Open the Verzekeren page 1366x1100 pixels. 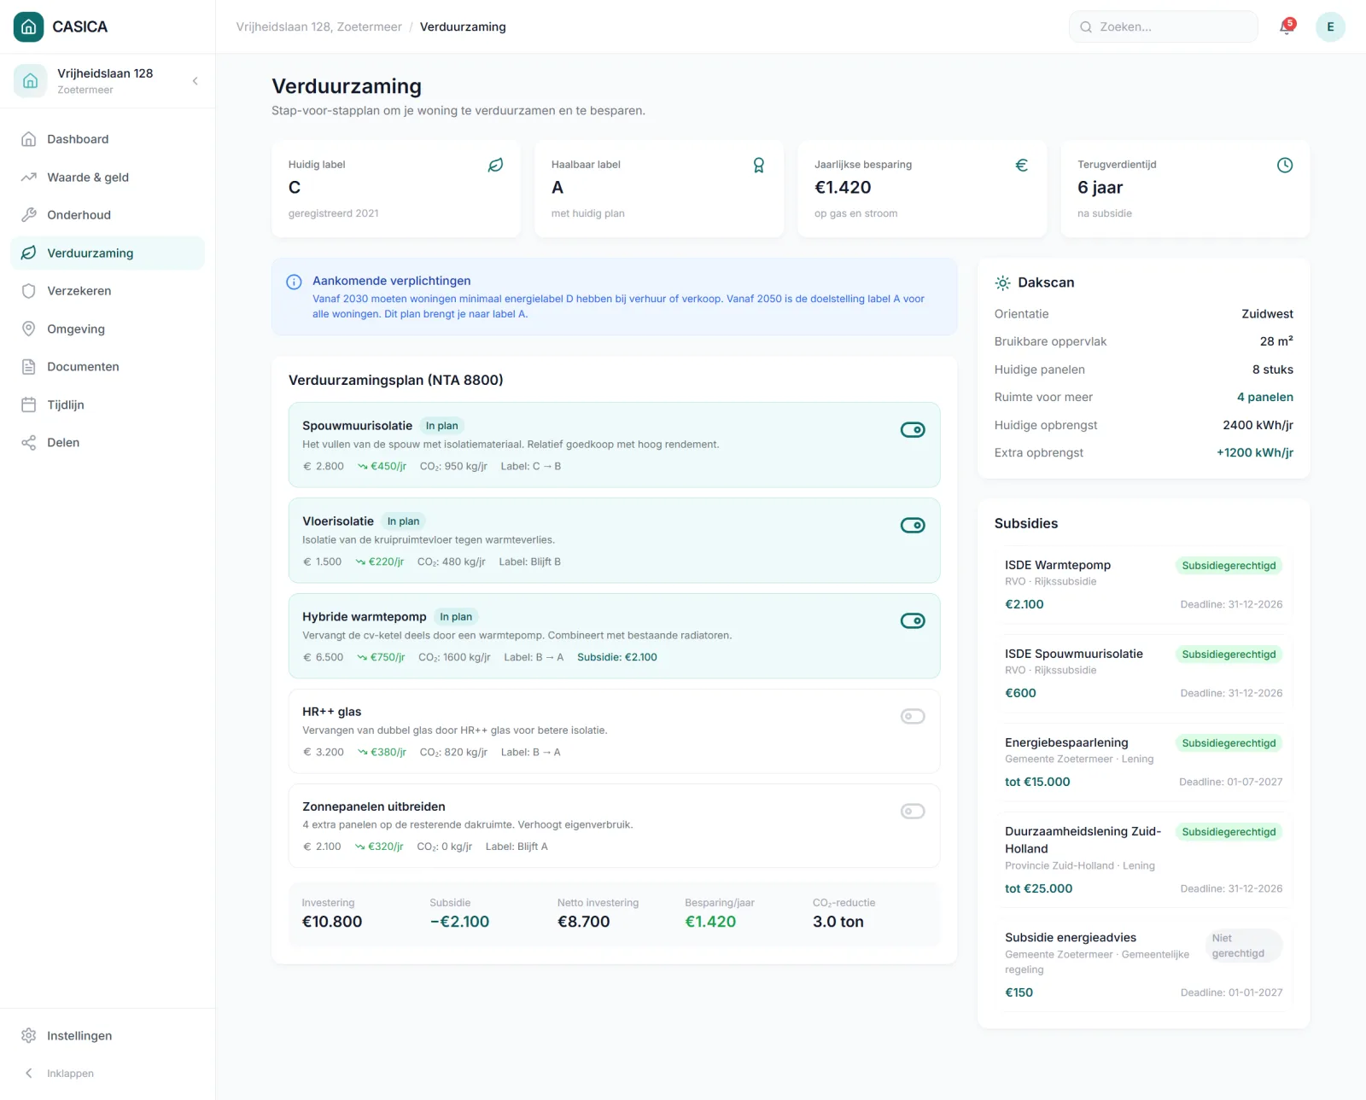point(108,291)
